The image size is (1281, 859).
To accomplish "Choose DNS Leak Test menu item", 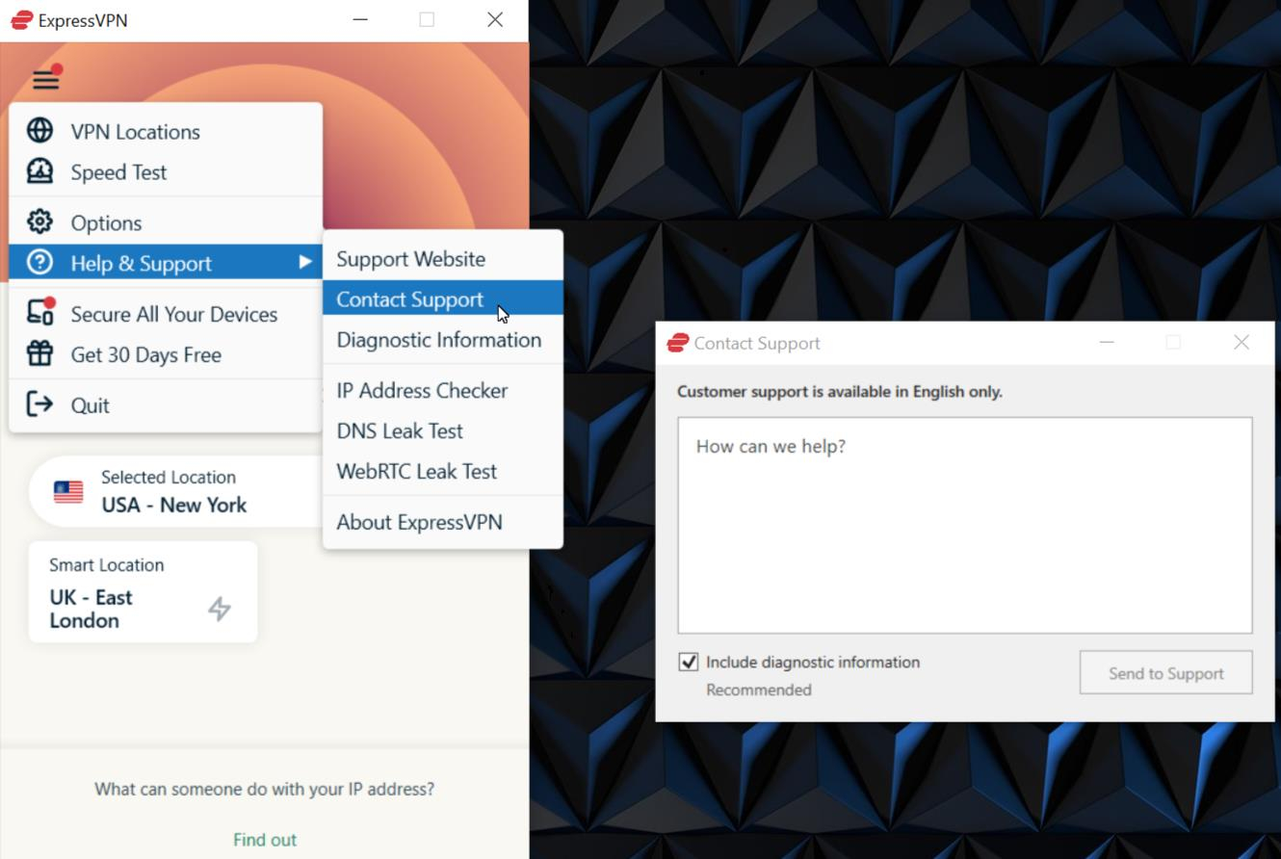I will pyautogui.click(x=400, y=430).
